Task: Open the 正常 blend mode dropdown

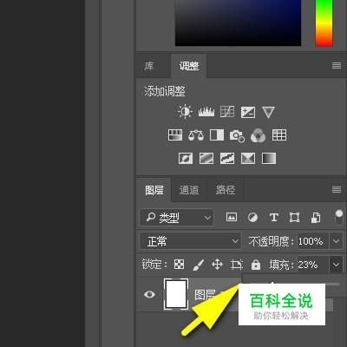Action: click(x=190, y=241)
